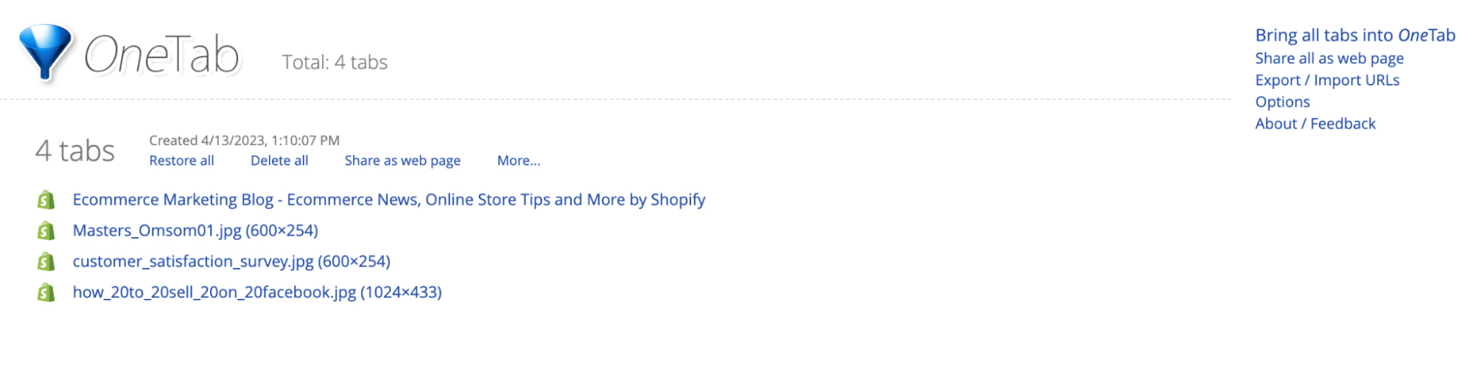Open Masters_Omsom01.jpg saved tab
The image size is (1473, 374).
195,230
